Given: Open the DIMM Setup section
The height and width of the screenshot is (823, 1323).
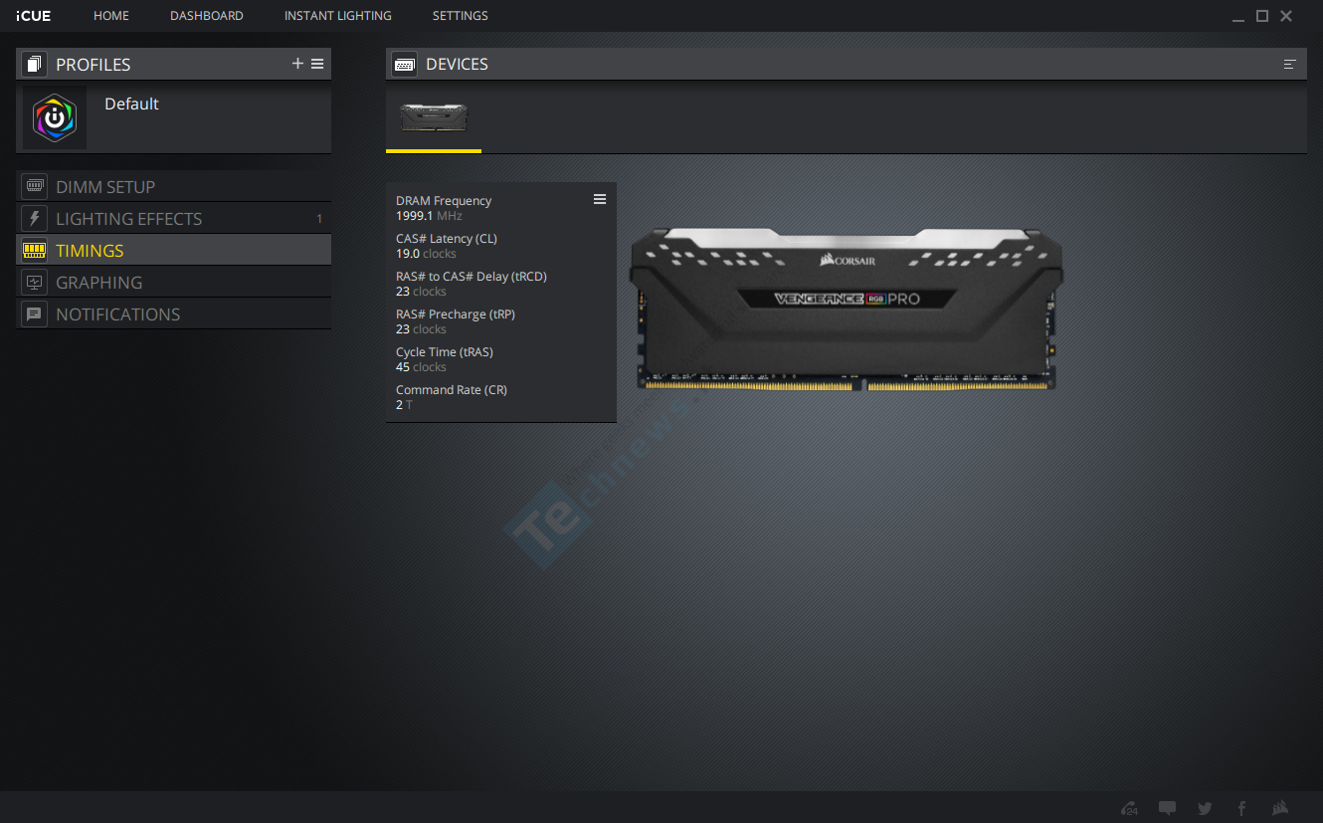Looking at the screenshot, I should point(174,186).
